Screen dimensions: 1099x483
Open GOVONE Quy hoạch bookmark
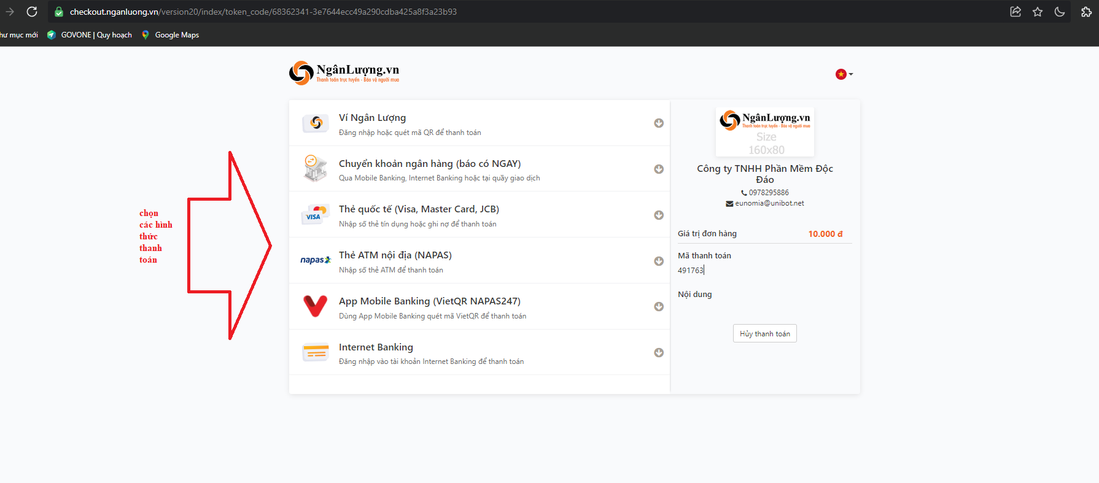[x=90, y=35]
